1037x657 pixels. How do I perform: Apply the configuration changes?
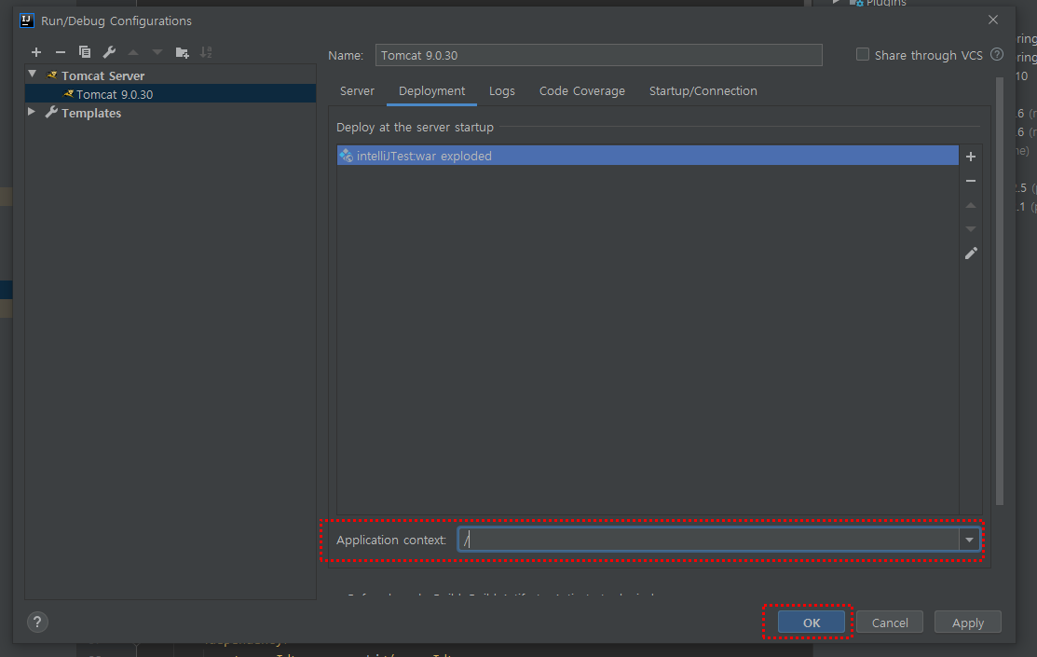pyautogui.click(x=967, y=623)
